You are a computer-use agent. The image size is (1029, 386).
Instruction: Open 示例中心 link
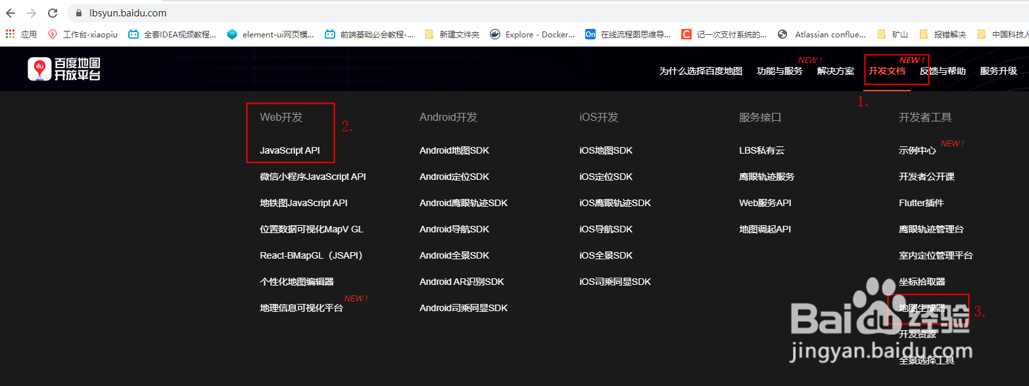click(x=917, y=150)
